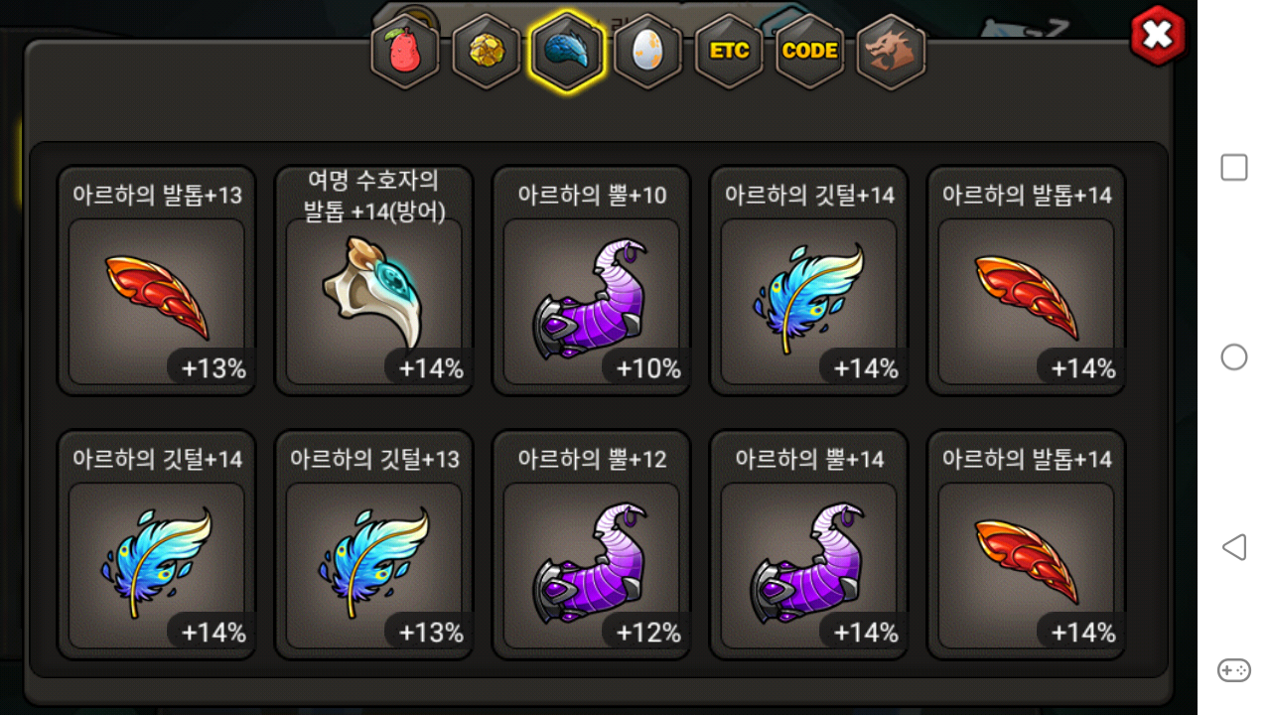Select the brown dragon head tab
This screenshot has width=1271, height=715.
pyautogui.click(x=891, y=51)
